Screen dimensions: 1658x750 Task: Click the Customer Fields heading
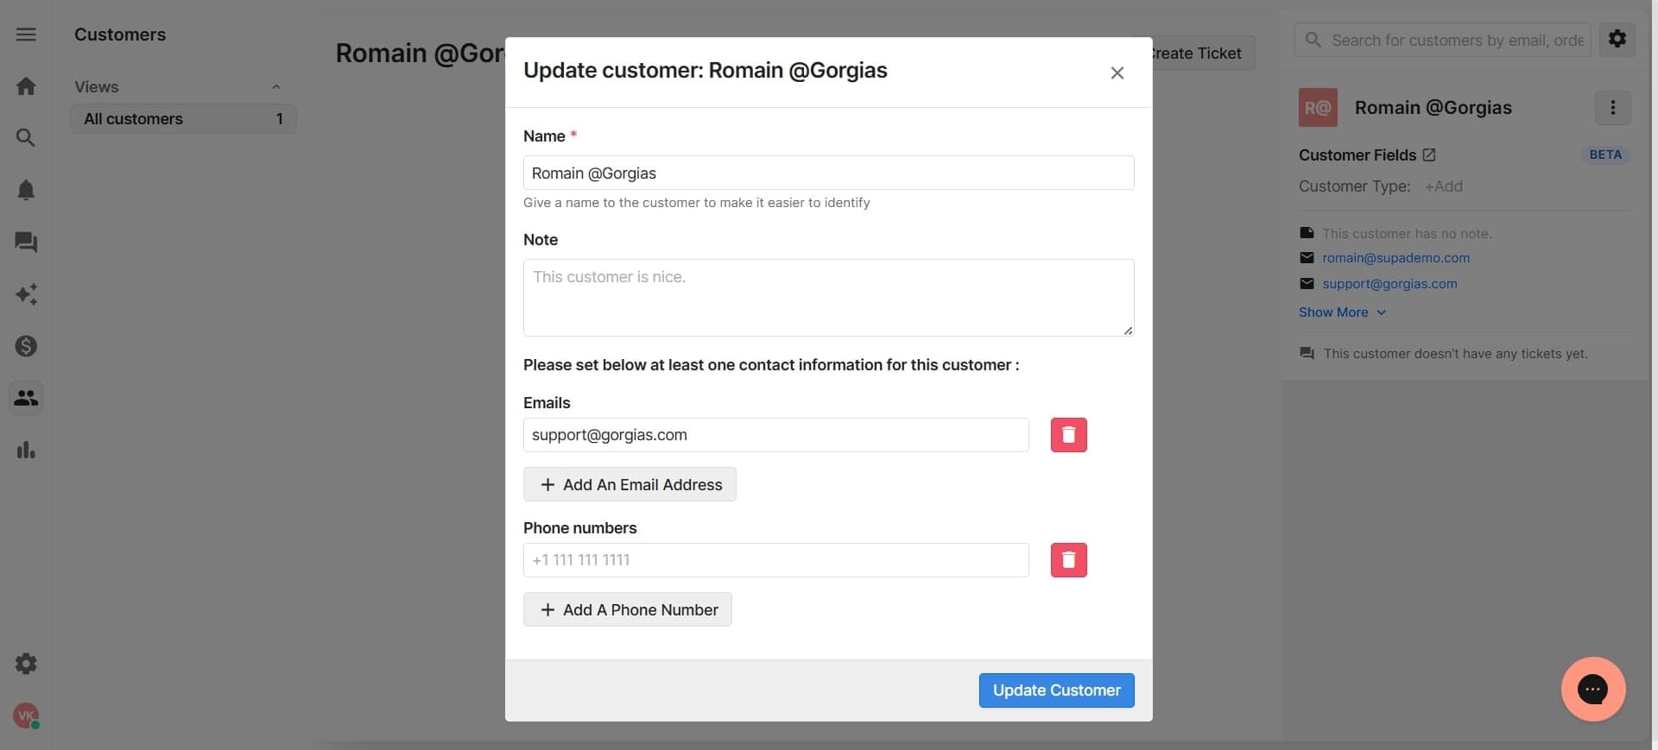click(1357, 155)
